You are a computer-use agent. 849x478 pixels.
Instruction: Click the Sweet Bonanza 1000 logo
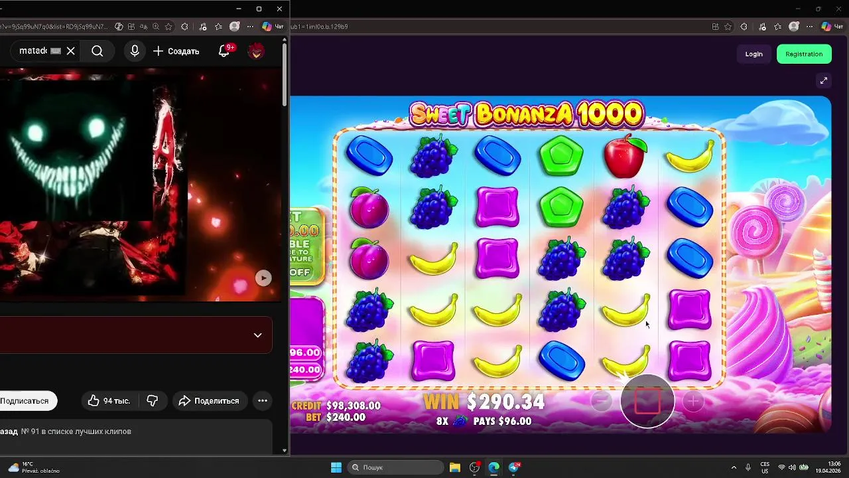(527, 114)
